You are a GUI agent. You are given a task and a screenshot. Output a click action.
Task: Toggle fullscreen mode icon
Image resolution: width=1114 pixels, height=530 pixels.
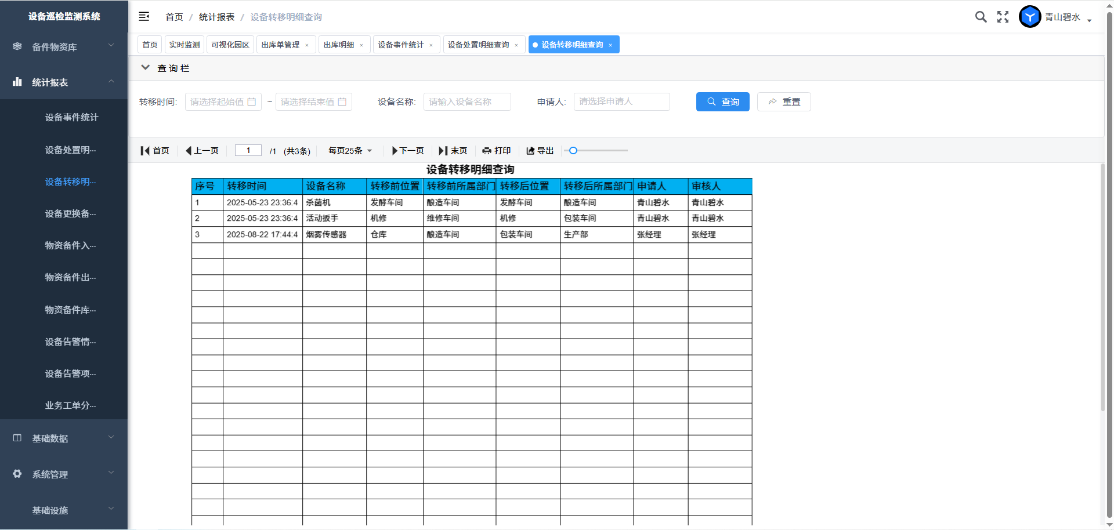pyautogui.click(x=1003, y=17)
